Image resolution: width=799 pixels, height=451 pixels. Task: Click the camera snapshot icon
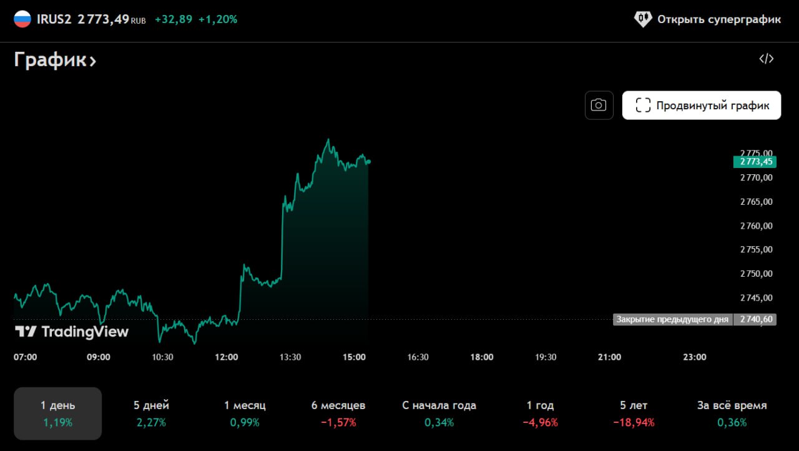click(599, 105)
